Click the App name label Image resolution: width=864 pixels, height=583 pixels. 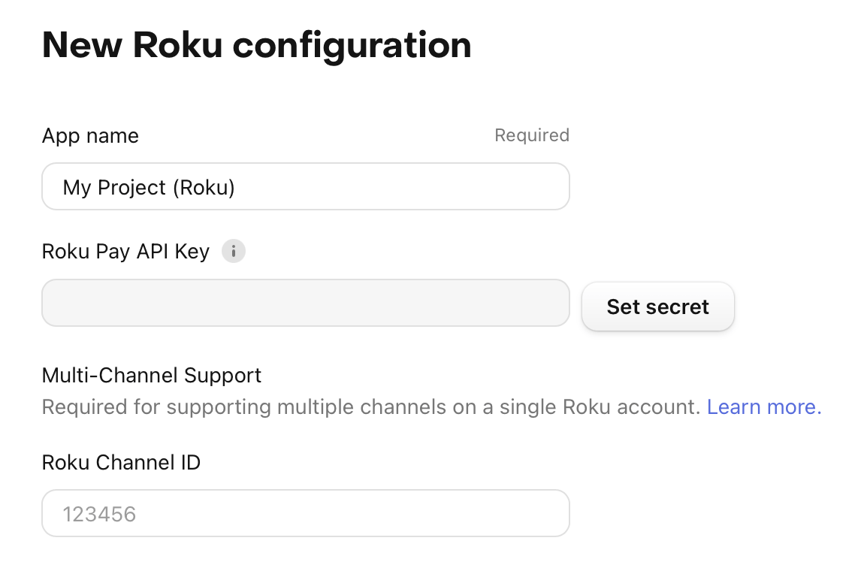point(90,136)
